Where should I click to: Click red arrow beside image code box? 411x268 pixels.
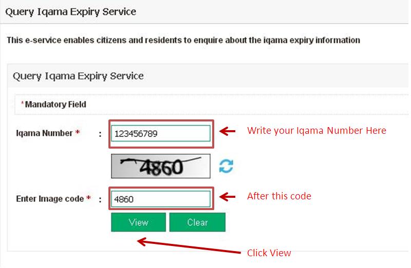227,197
